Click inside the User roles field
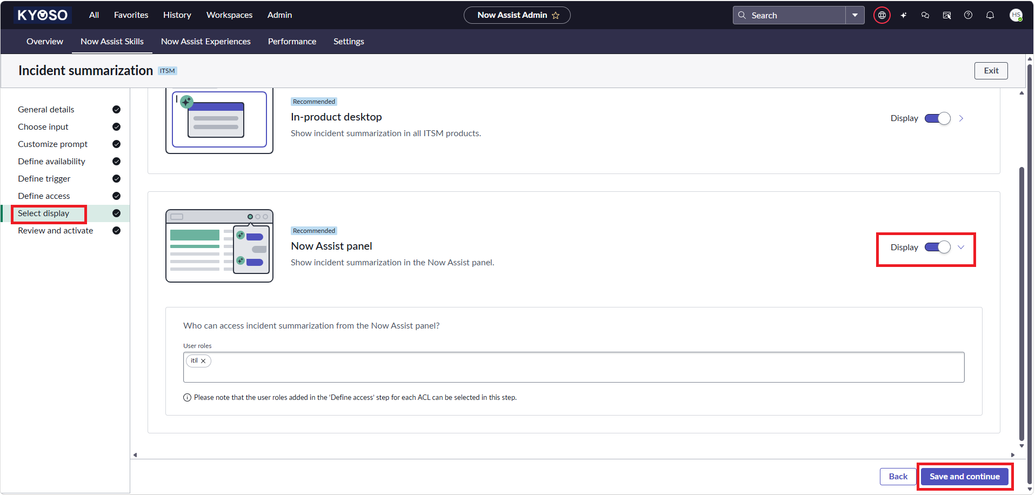The image size is (1035, 495). 574,367
